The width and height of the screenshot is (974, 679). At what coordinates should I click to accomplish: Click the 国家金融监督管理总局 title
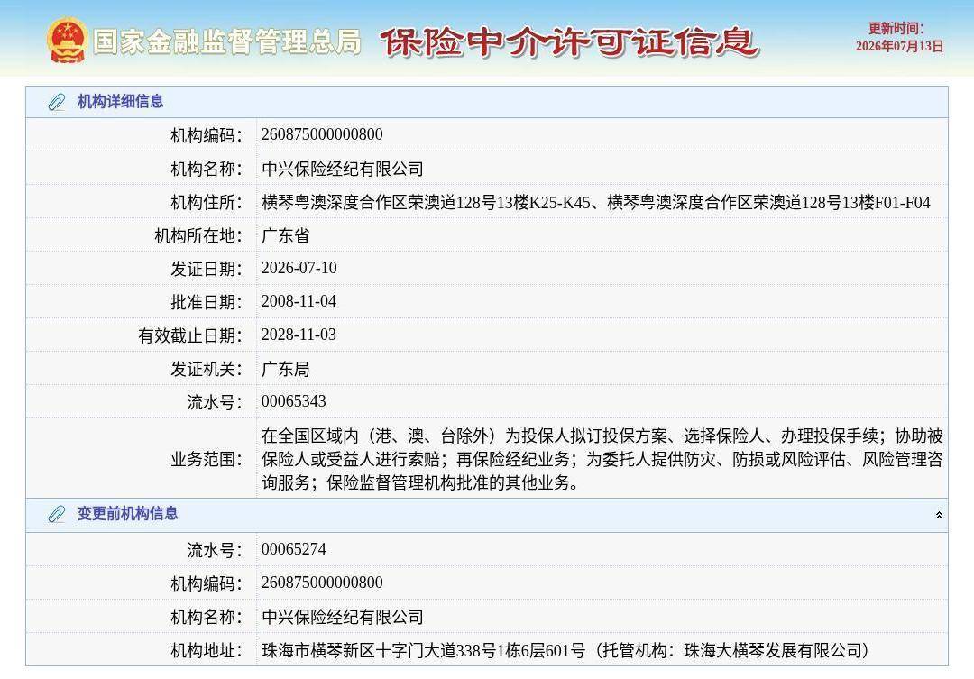(x=227, y=41)
